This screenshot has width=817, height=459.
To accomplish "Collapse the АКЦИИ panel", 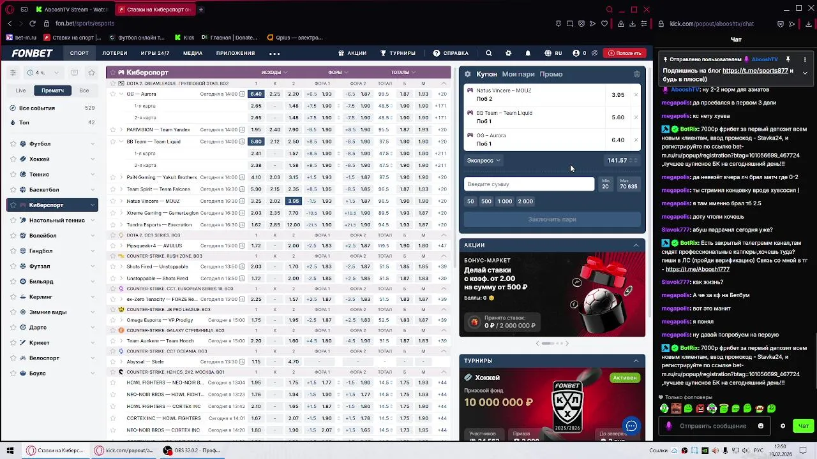I will click(636, 245).
